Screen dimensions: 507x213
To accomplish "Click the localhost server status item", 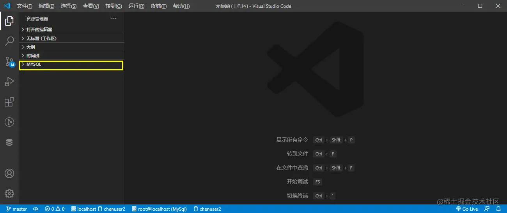I will (83, 209).
